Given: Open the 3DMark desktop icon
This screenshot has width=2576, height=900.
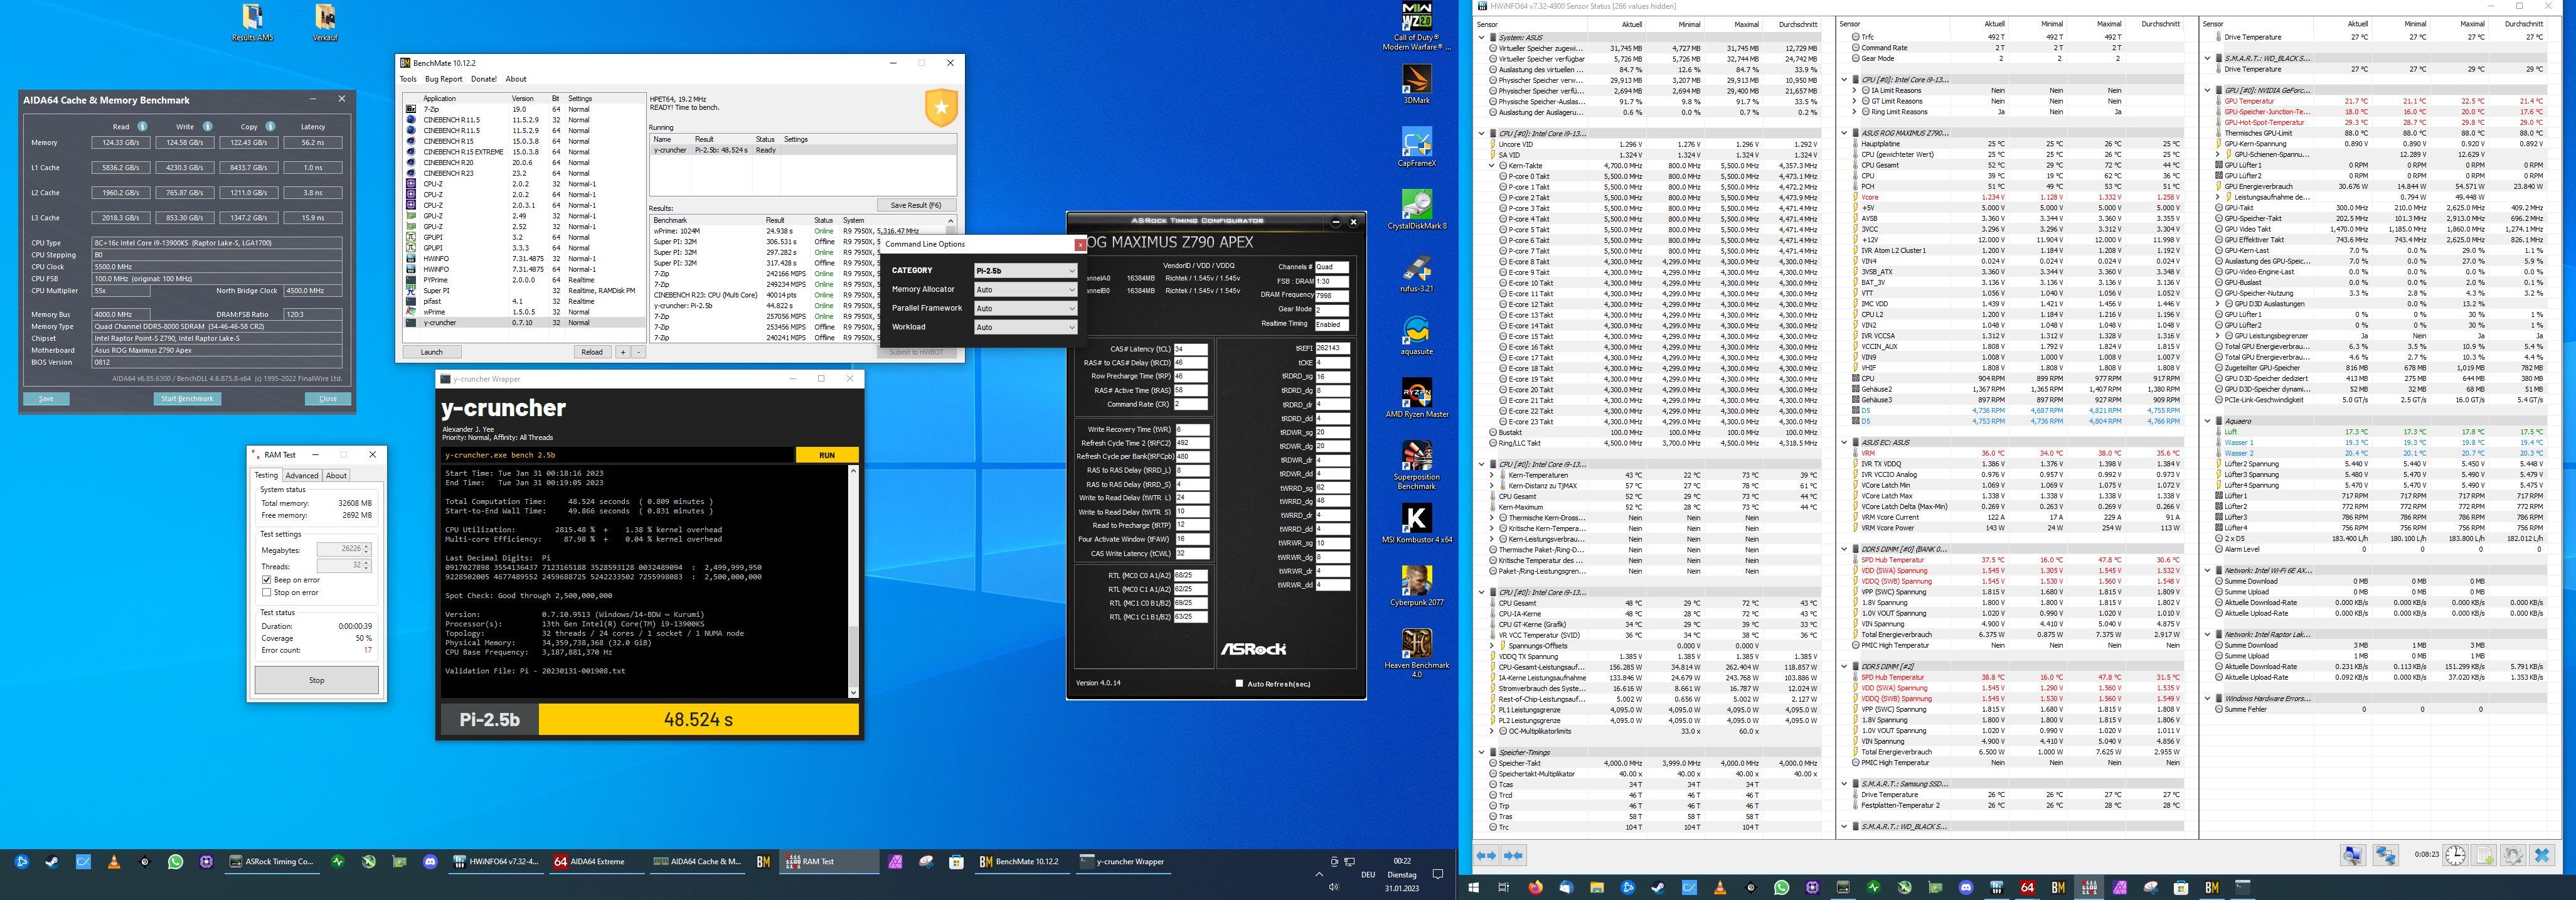Looking at the screenshot, I should click(x=1416, y=84).
